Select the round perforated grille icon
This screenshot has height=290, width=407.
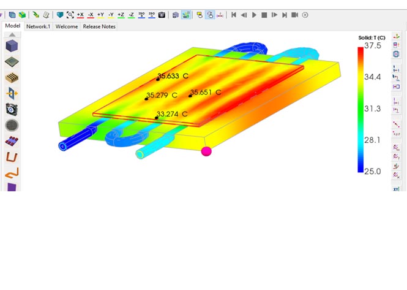(12, 125)
